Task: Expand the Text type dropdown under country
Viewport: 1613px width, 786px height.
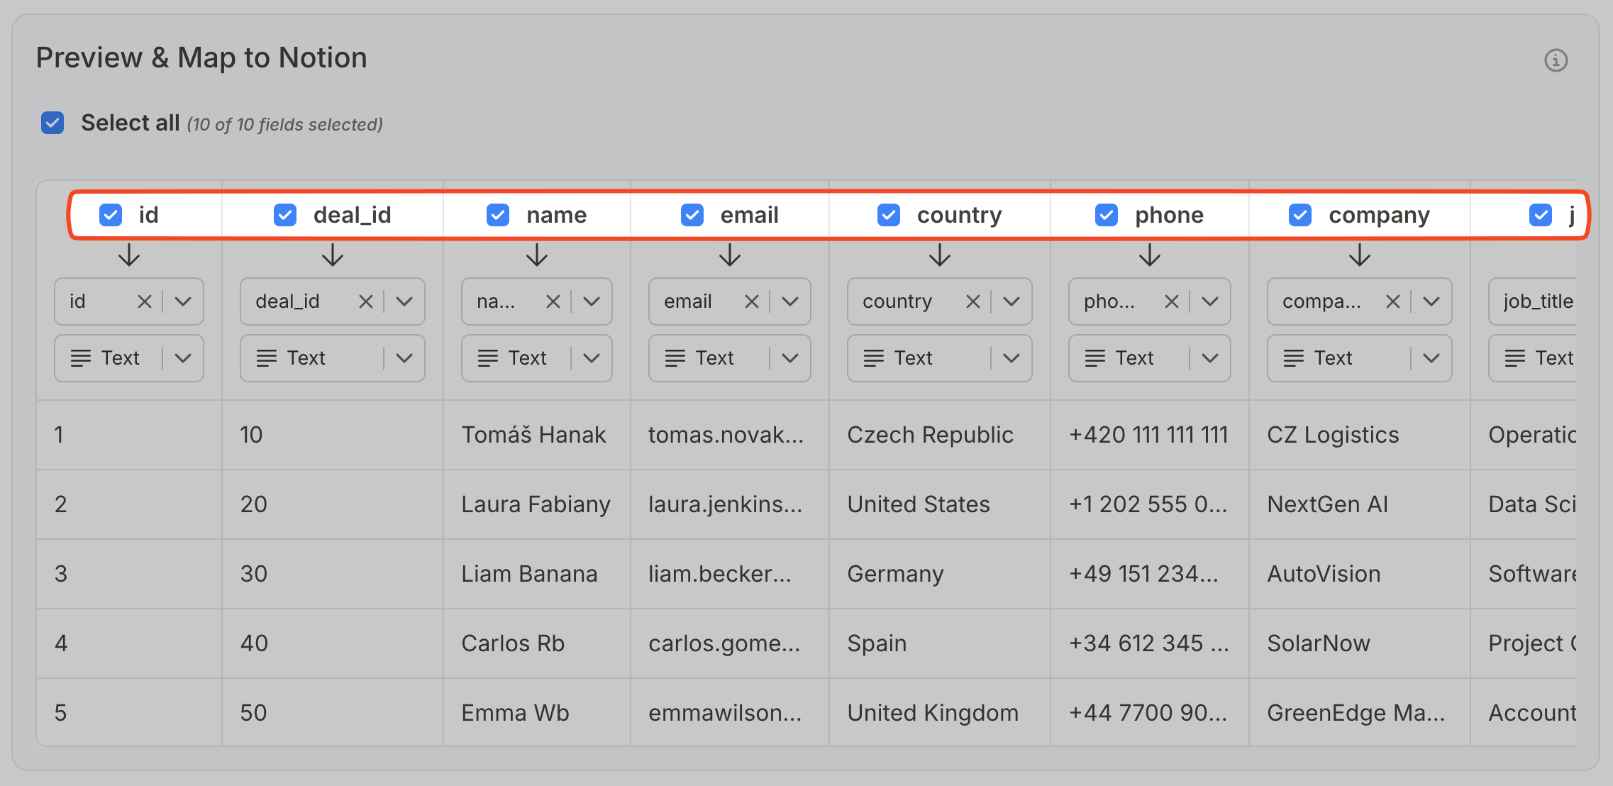Action: 1010,358
